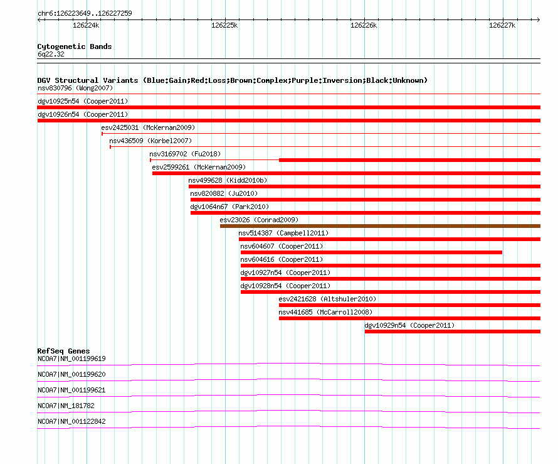
Task: Click variant label dgv10925n54 (Cooper2011)
Action: [83, 101]
